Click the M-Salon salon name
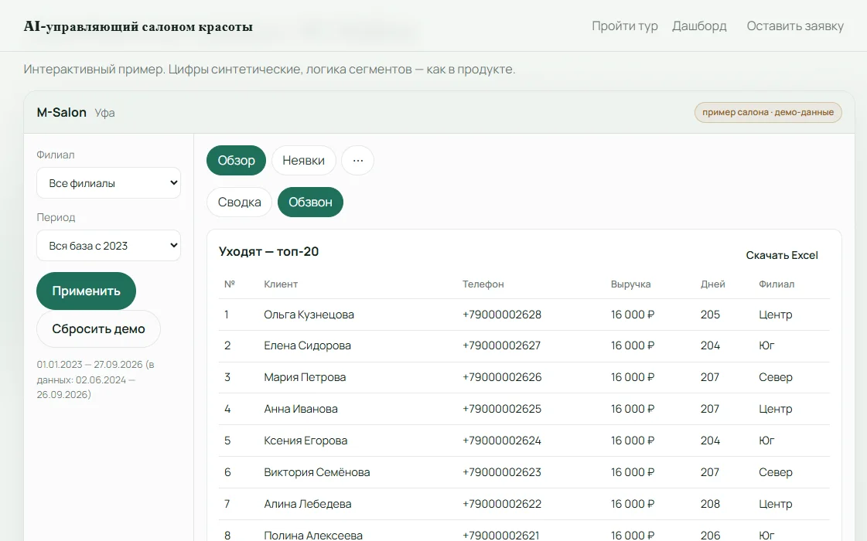The image size is (867, 541). (x=61, y=112)
